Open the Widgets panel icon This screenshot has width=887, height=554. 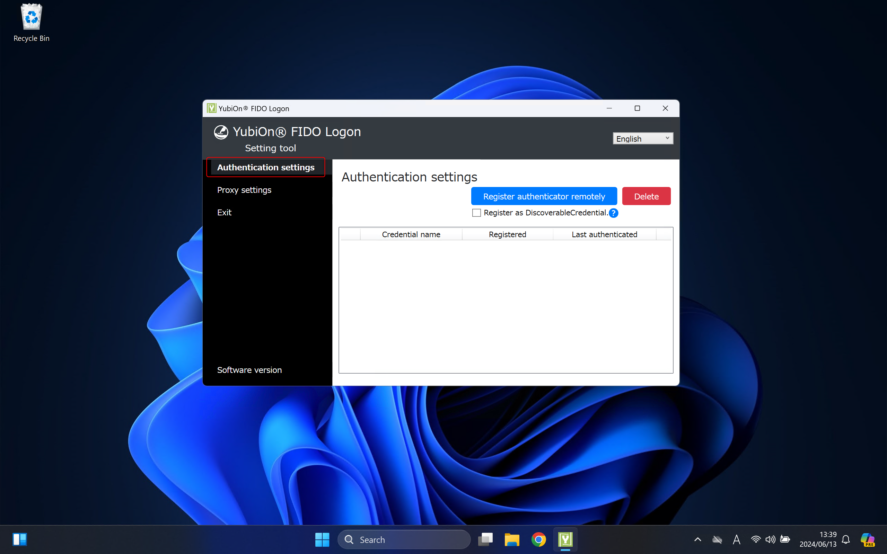20,539
